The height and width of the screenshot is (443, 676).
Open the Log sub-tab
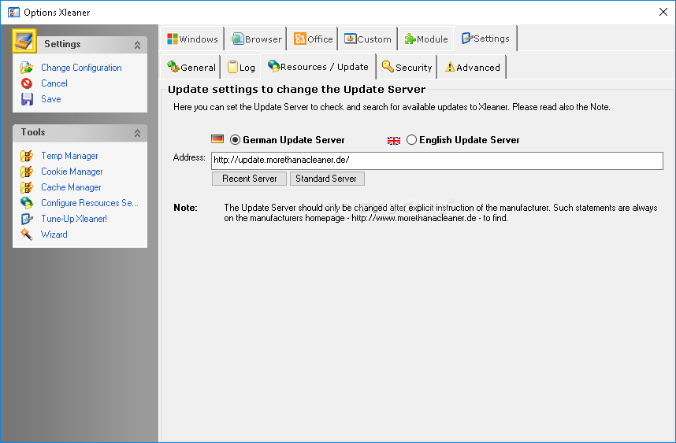point(241,67)
